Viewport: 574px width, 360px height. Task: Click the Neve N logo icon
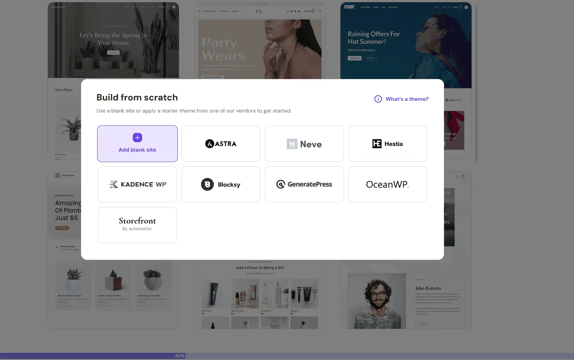pos(292,144)
